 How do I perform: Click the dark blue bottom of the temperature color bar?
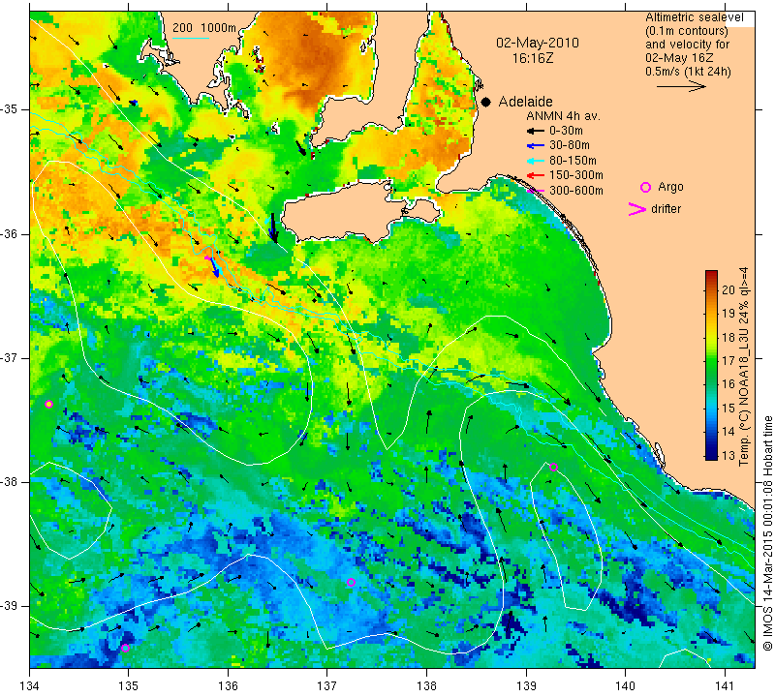pyautogui.click(x=711, y=455)
